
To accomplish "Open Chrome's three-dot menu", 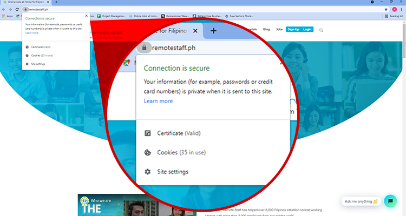I will (x=402, y=9).
